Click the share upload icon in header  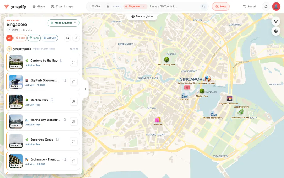(266, 6)
